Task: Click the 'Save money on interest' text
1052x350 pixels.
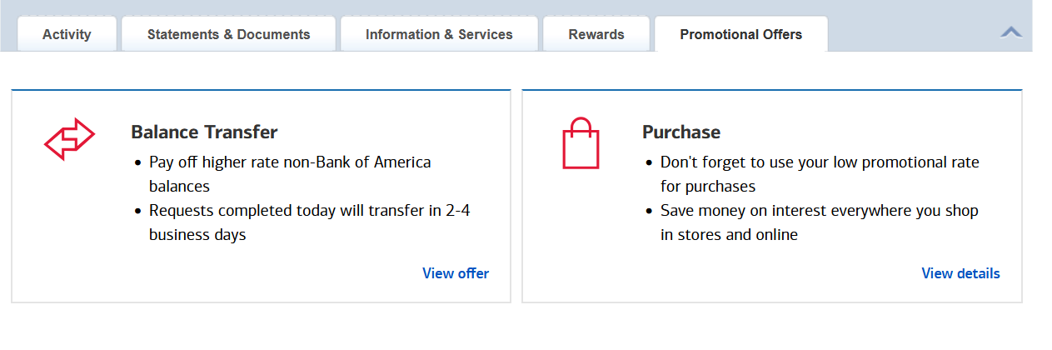Action: click(x=819, y=211)
